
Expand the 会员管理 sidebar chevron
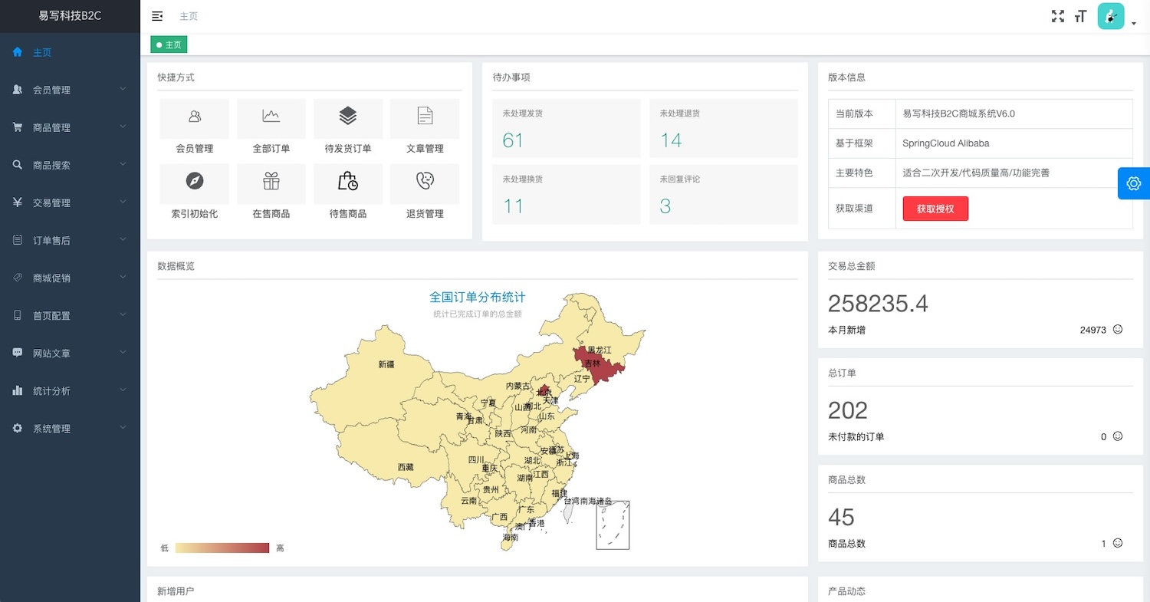click(x=123, y=90)
